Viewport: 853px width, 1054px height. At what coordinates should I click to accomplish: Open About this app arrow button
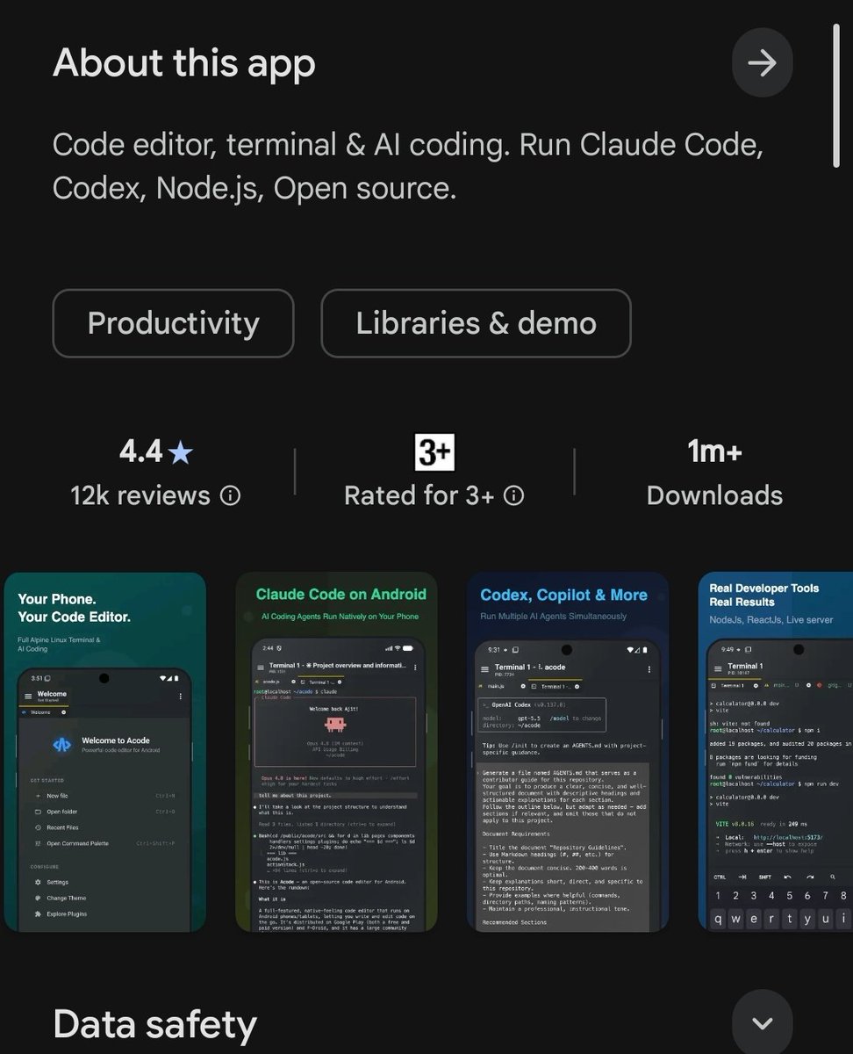pos(762,63)
